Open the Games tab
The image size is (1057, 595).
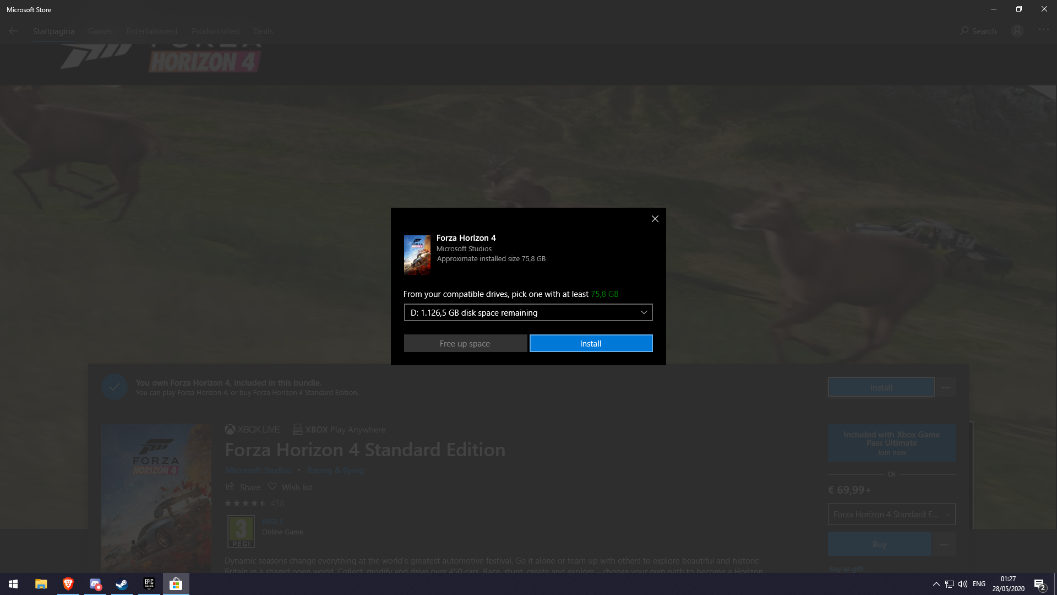(100, 31)
